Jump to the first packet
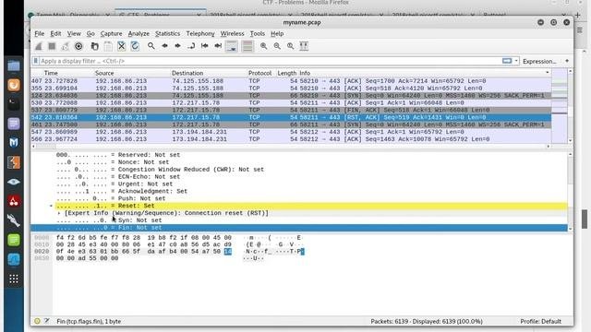The height and width of the screenshot is (332, 591). (205, 46)
